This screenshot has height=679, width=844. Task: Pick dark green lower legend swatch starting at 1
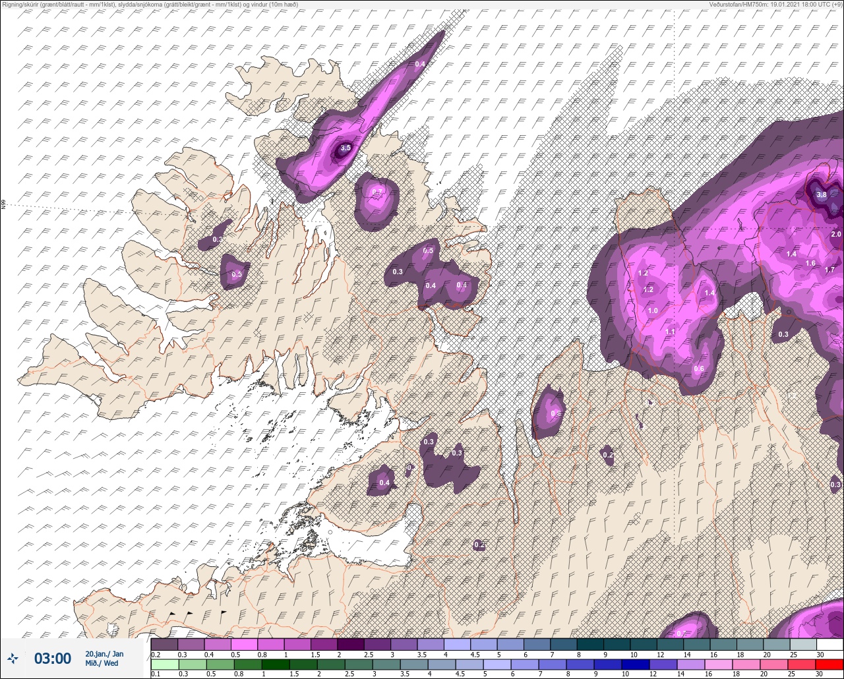point(276,664)
